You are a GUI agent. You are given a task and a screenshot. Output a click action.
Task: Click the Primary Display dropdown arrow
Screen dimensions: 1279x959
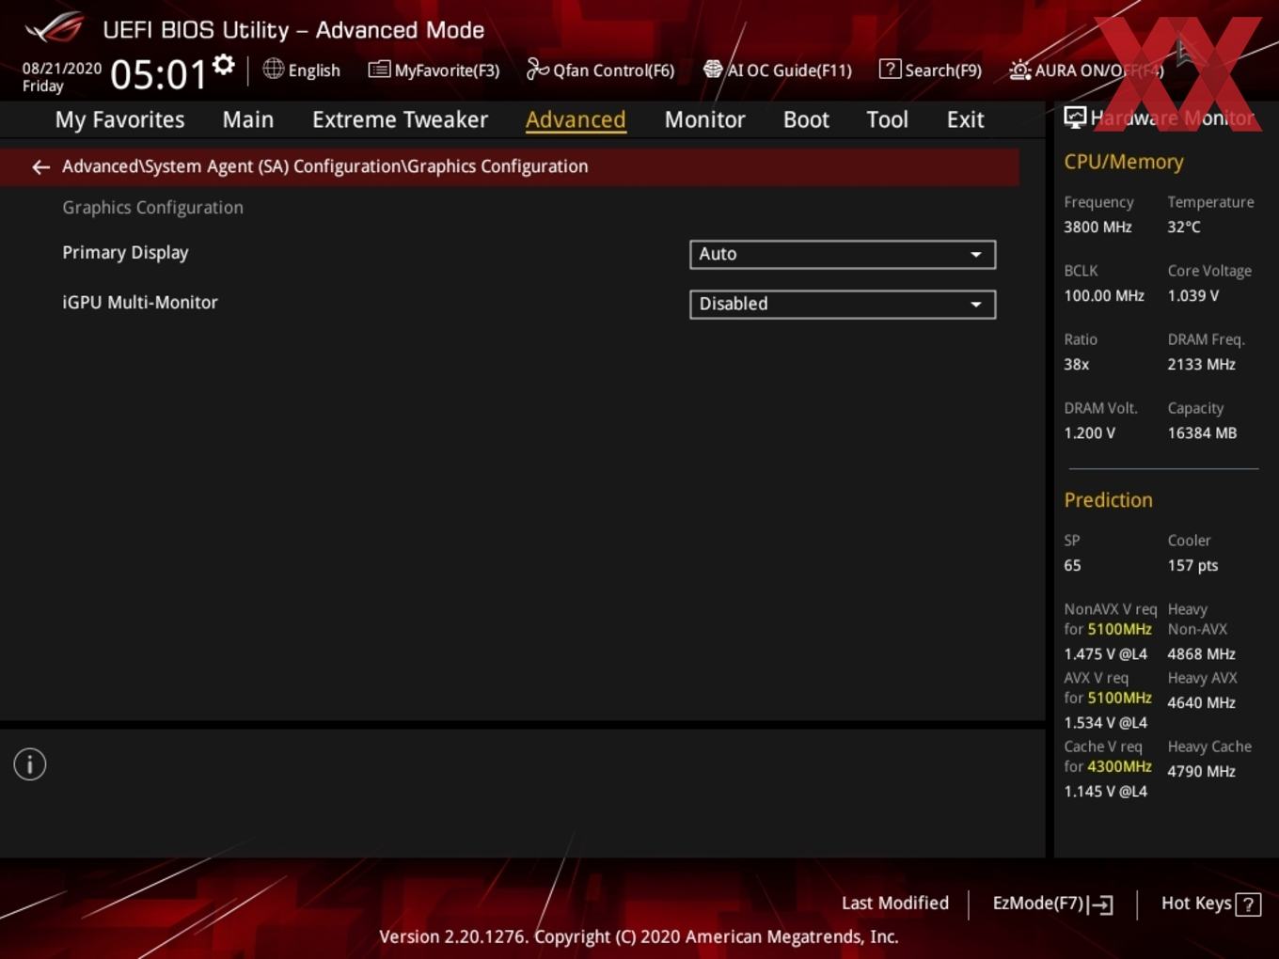[x=976, y=255]
